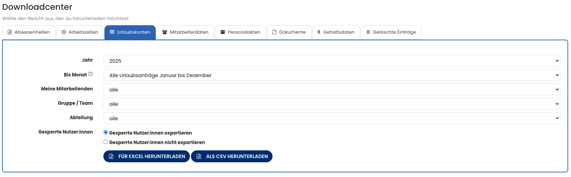The image size is (571, 177).
Task: Click the CSV file icon in download button
Action: 199,156
